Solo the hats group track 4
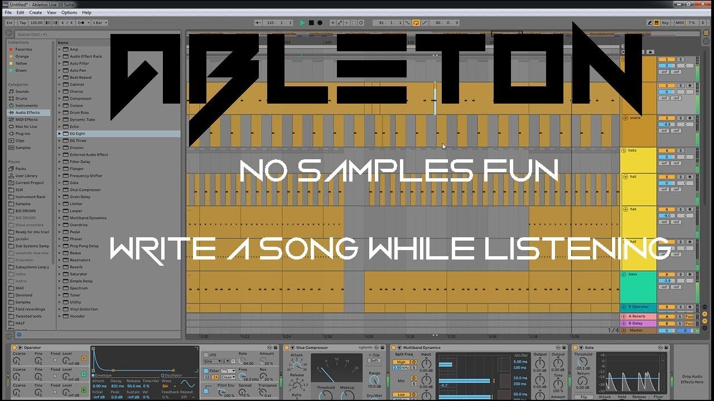714x401 pixels. click(x=681, y=150)
